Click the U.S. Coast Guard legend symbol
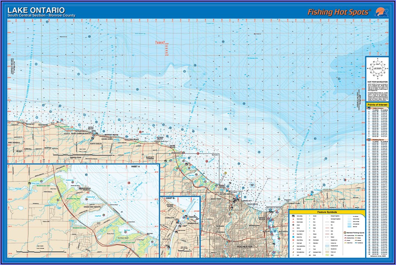 click(x=293, y=231)
